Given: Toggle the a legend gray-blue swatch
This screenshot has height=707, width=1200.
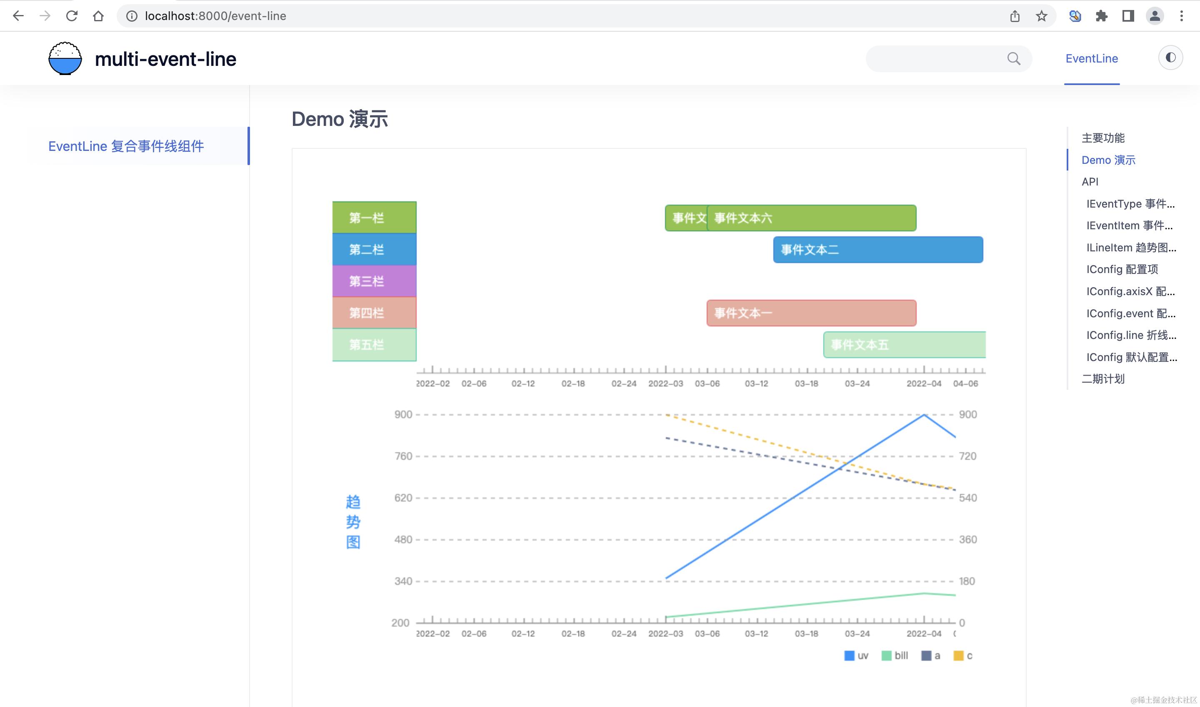Looking at the screenshot, I should pyautogui.click(x=926, y=656).
